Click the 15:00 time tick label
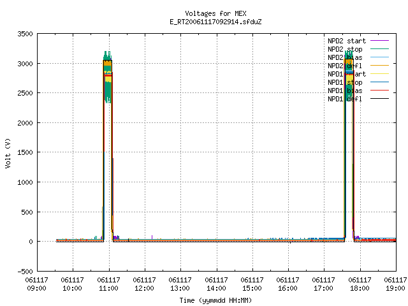This screenshot has width=408, height=306. click(252, 289)
